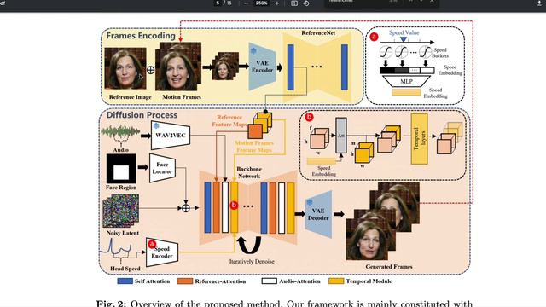Click the "Noisy Latent" caption
546x307 pixels.
click(123, 233)
